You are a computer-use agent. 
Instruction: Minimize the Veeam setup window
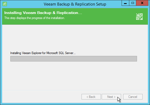pyautogui.click(x=125, y=3)
